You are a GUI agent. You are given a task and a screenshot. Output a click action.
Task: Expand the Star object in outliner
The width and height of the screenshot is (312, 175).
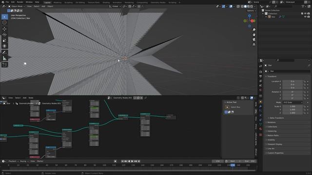click(x=266, y=17)
